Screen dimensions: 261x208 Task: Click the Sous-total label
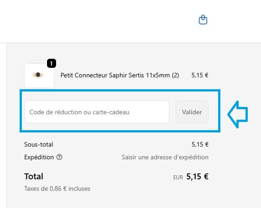point(39,144)
